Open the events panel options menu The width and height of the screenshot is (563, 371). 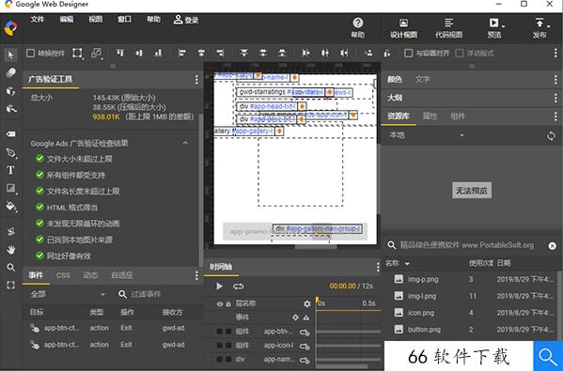(196, 275)
